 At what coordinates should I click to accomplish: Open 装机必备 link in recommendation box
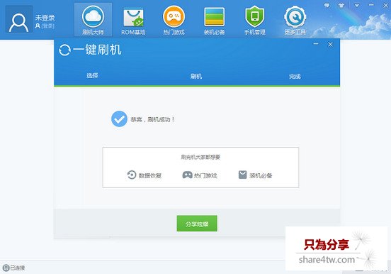tap(261, 175)
